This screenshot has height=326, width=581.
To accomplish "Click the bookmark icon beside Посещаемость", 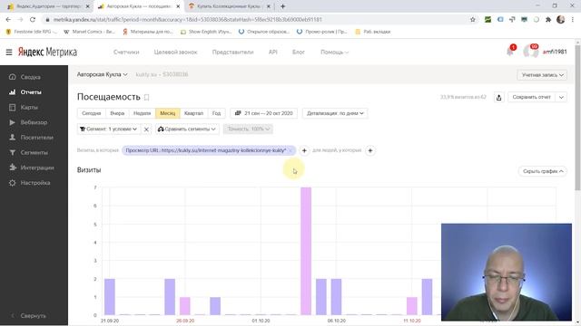I will [147, 97].
